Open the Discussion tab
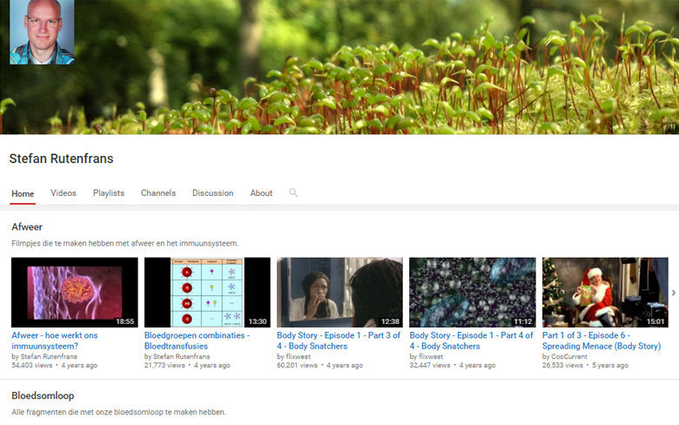The image size is (679, 425). (x=212, y=193)
